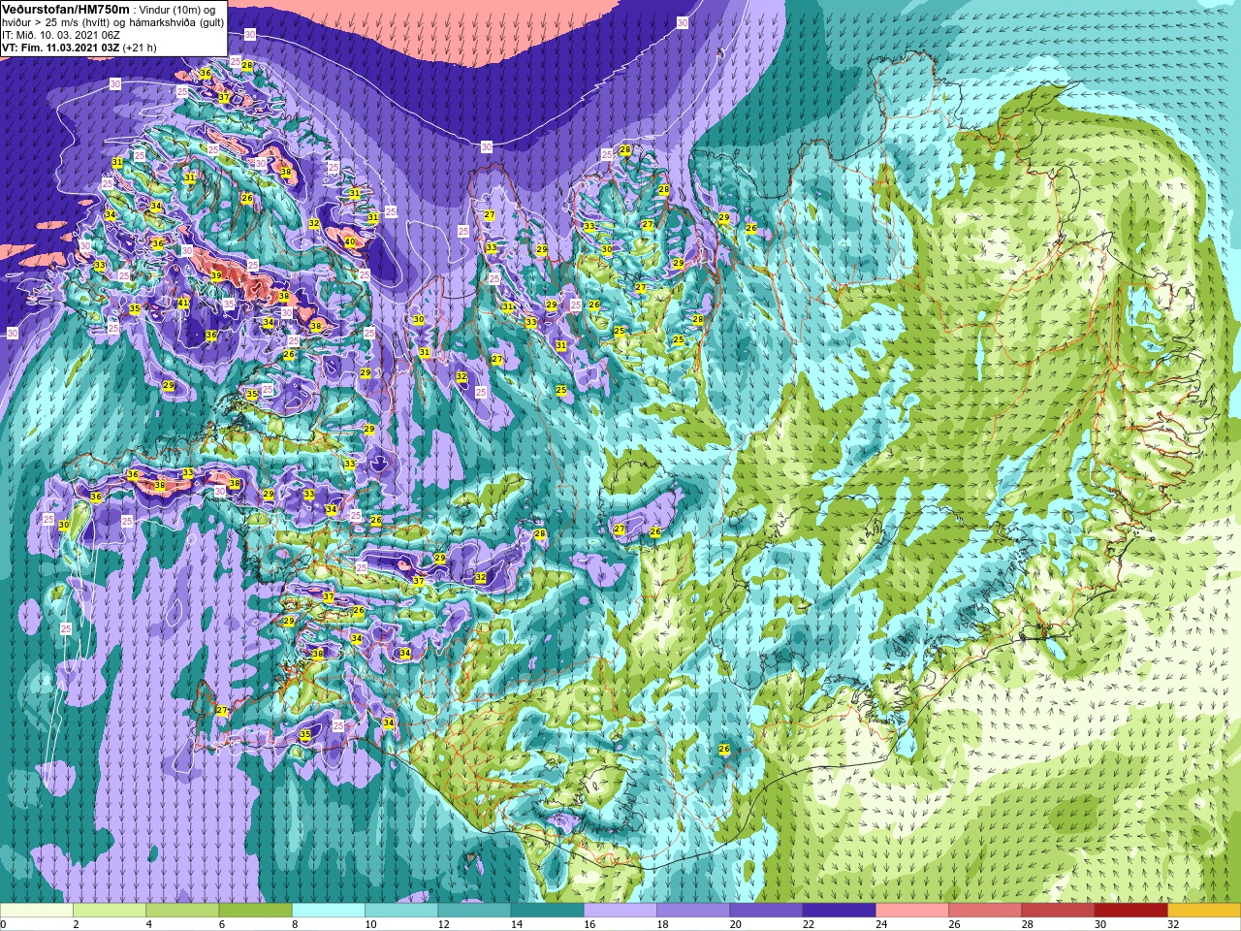Viewport: 1241px width, 931px height.
Task: Click the yellow "41" maximum gust label
Action: [183, 303]
